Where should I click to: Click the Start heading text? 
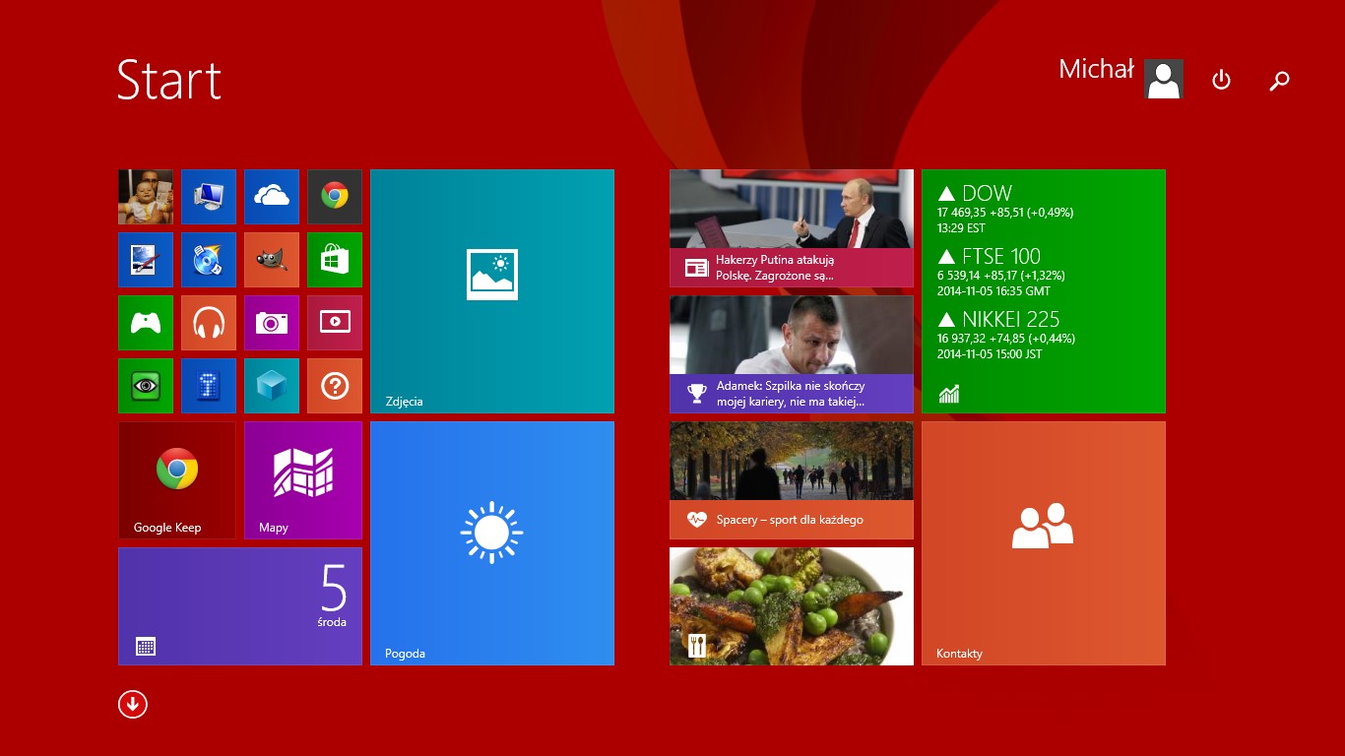pyautogui.click(x=169, y=80)
